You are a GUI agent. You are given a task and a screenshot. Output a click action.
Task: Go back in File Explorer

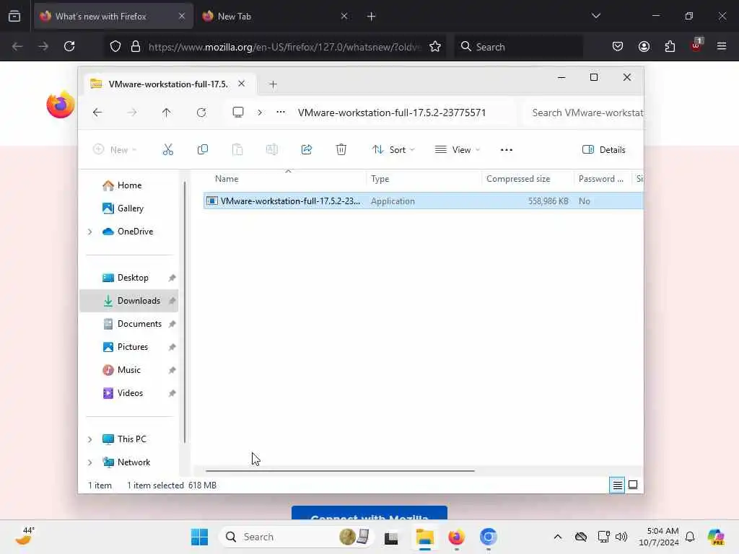97,113
